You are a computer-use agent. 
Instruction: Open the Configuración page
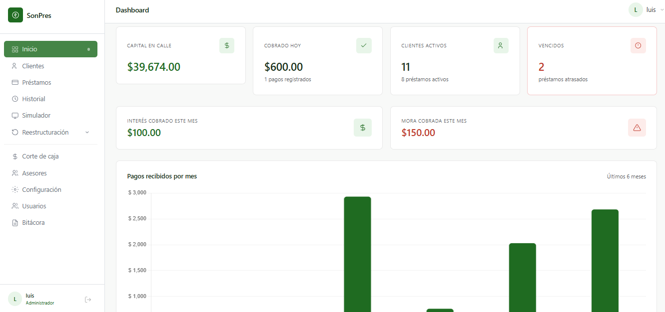pos(50,189)
